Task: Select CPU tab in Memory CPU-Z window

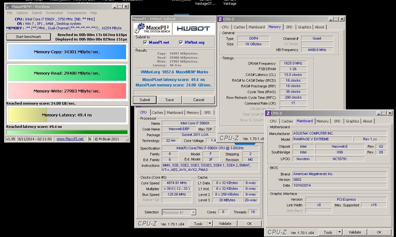Action: point(225,27)
